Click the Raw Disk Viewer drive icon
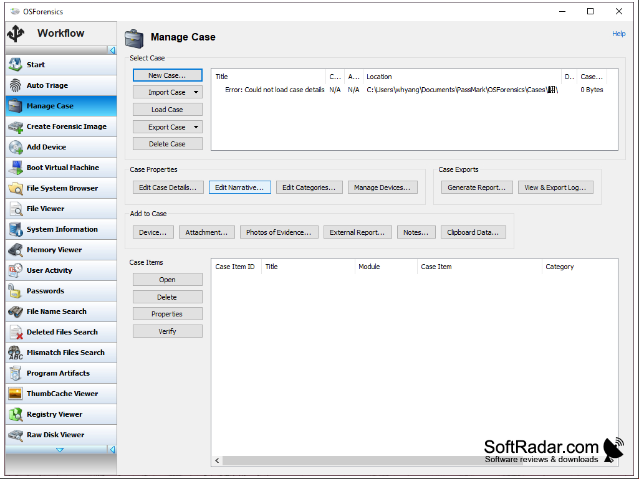 coord(16,435)
